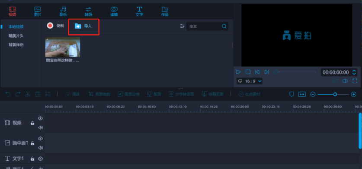The image size is (362, 169).
Task: Click the trash delete icon
Action: 38,94
